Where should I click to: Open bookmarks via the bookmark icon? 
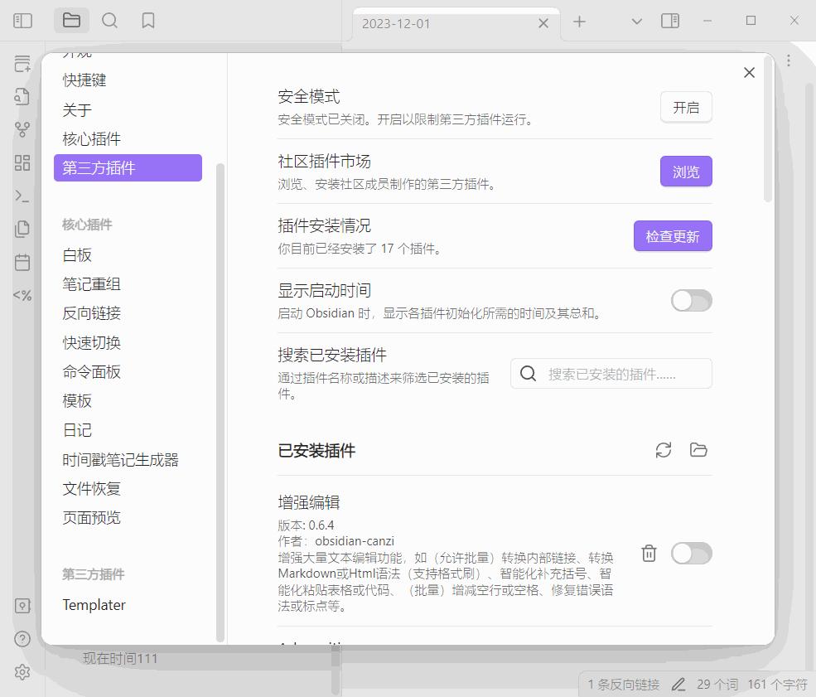tap(148, 20)
